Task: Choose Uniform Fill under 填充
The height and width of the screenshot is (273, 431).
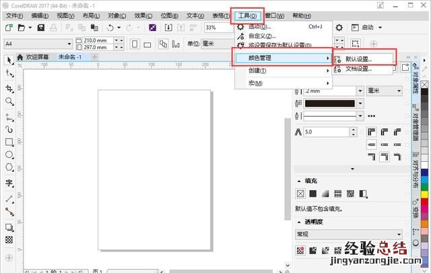Action: tap(312, 193)
